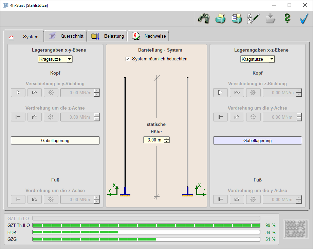
Task: Click the statische Höhe input field
Action: (153, 140)
